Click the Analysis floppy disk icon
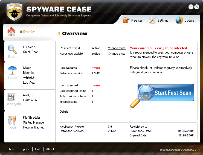The image size is (203, 155). pos(11,96)
